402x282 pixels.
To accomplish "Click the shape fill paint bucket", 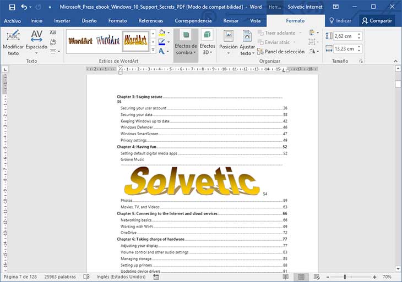I will (x=162, y=33).
